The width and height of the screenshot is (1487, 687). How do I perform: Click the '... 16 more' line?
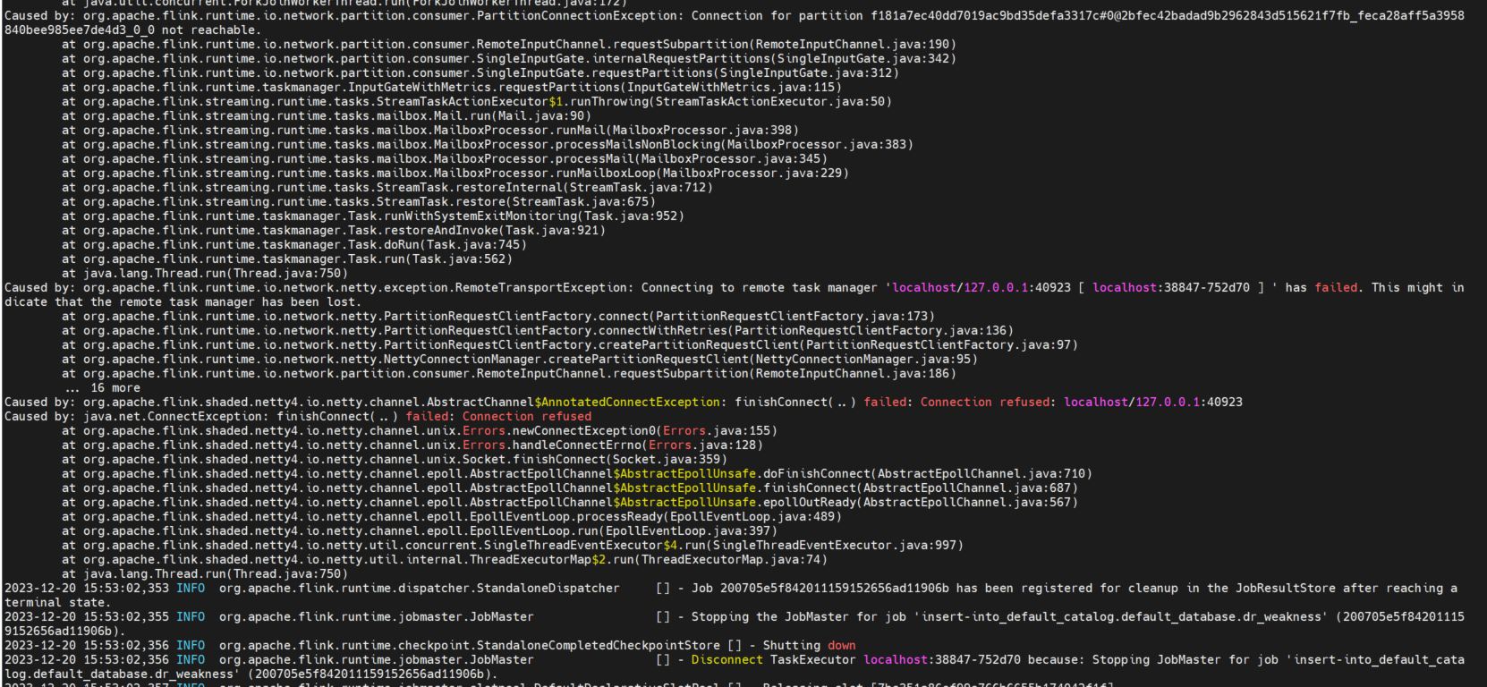101,387
